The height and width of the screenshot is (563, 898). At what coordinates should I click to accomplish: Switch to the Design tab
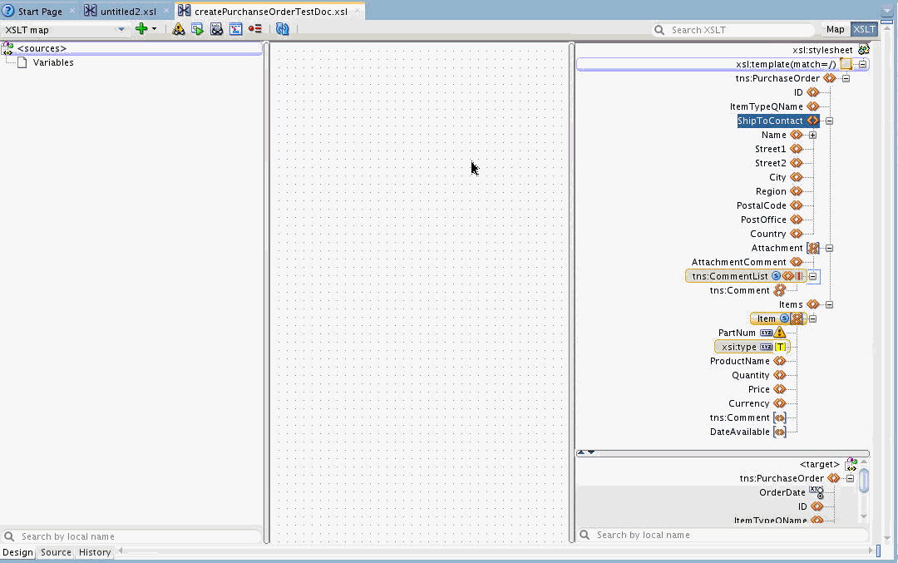coord(17,552)
